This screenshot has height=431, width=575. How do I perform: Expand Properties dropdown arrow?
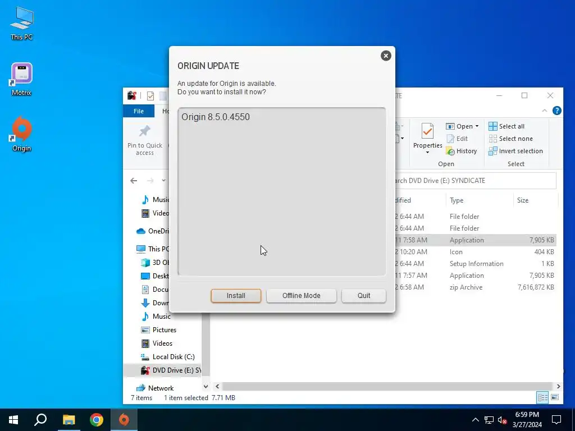(x=427, y=152)
